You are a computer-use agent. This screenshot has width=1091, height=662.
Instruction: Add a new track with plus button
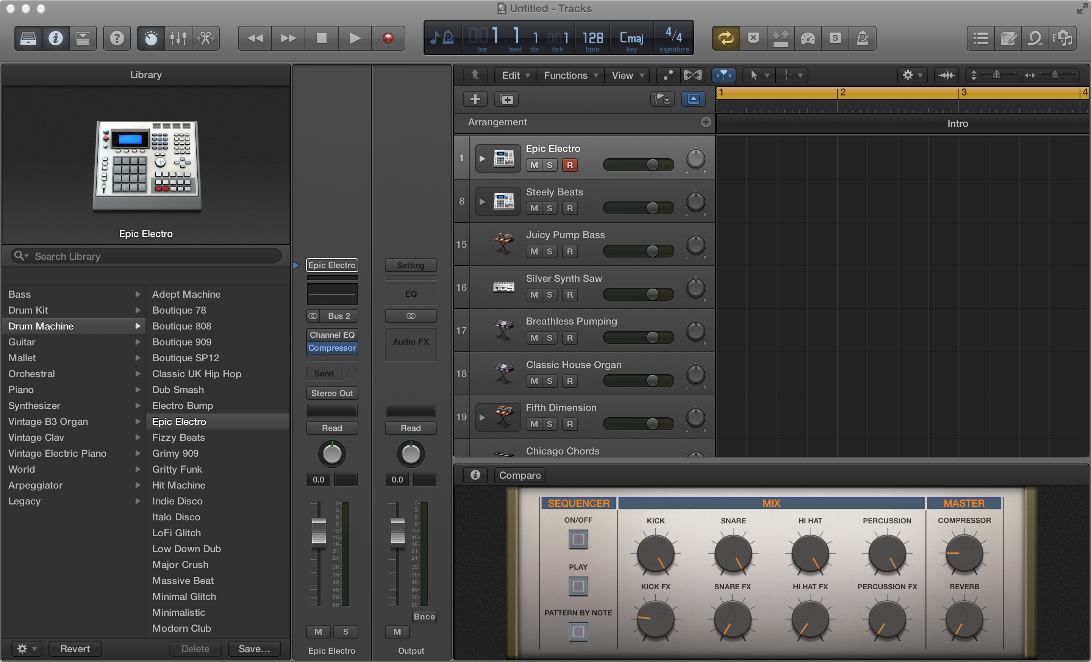(475, 99)
